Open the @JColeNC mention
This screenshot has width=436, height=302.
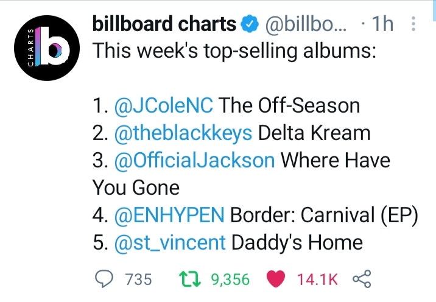(x=164, y=106)
